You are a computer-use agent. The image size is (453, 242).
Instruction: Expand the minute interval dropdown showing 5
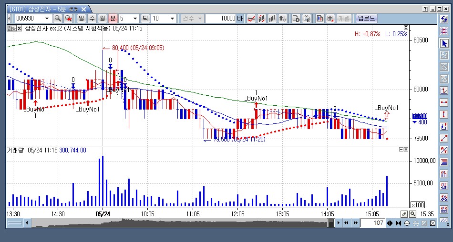coord(135,19)
